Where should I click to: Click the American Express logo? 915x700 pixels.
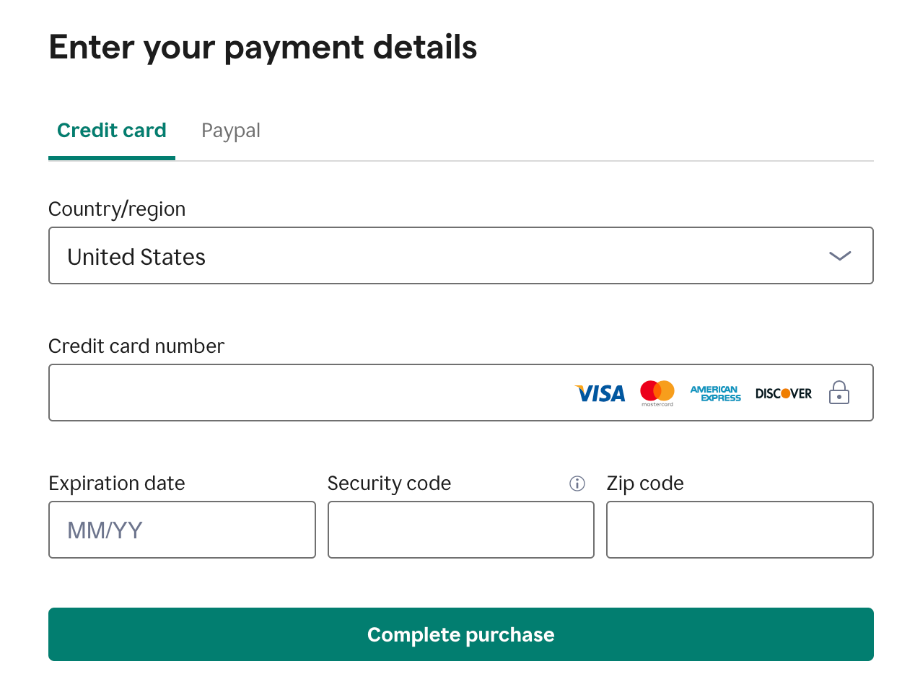pos(715,393)
